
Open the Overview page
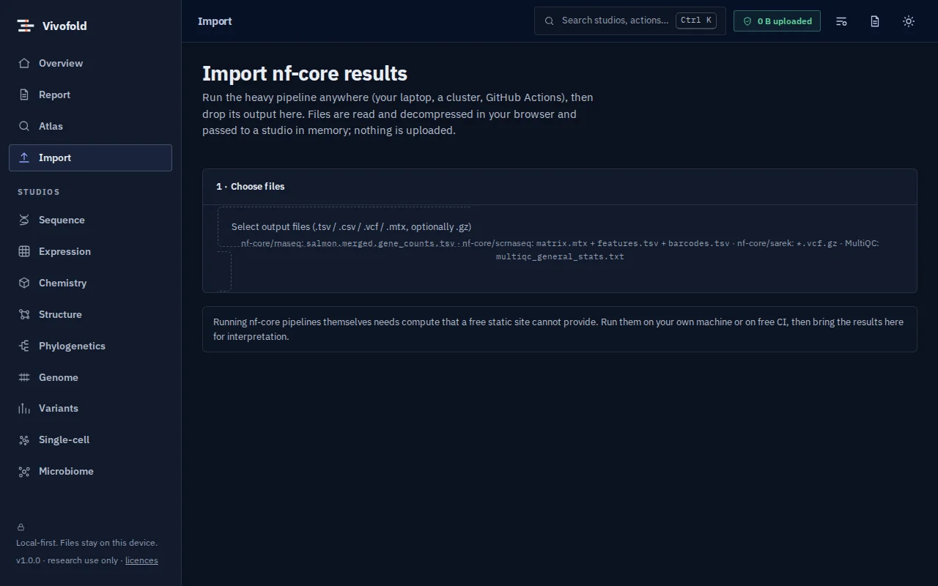coord(90,63)
